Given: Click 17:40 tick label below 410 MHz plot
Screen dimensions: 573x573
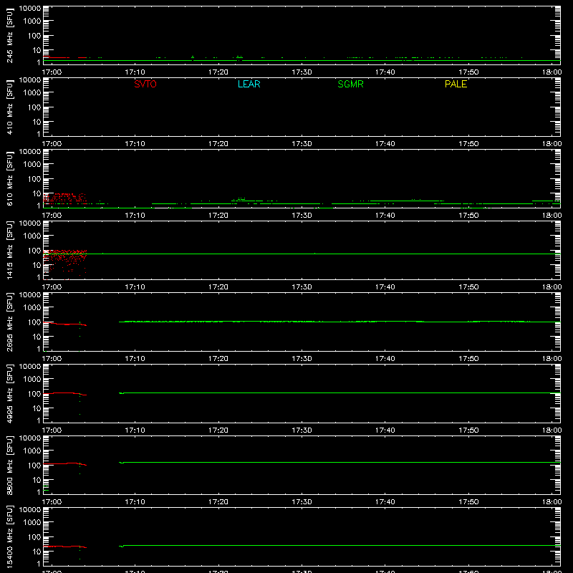Looking at the screenshot, I should coord(385,144).
